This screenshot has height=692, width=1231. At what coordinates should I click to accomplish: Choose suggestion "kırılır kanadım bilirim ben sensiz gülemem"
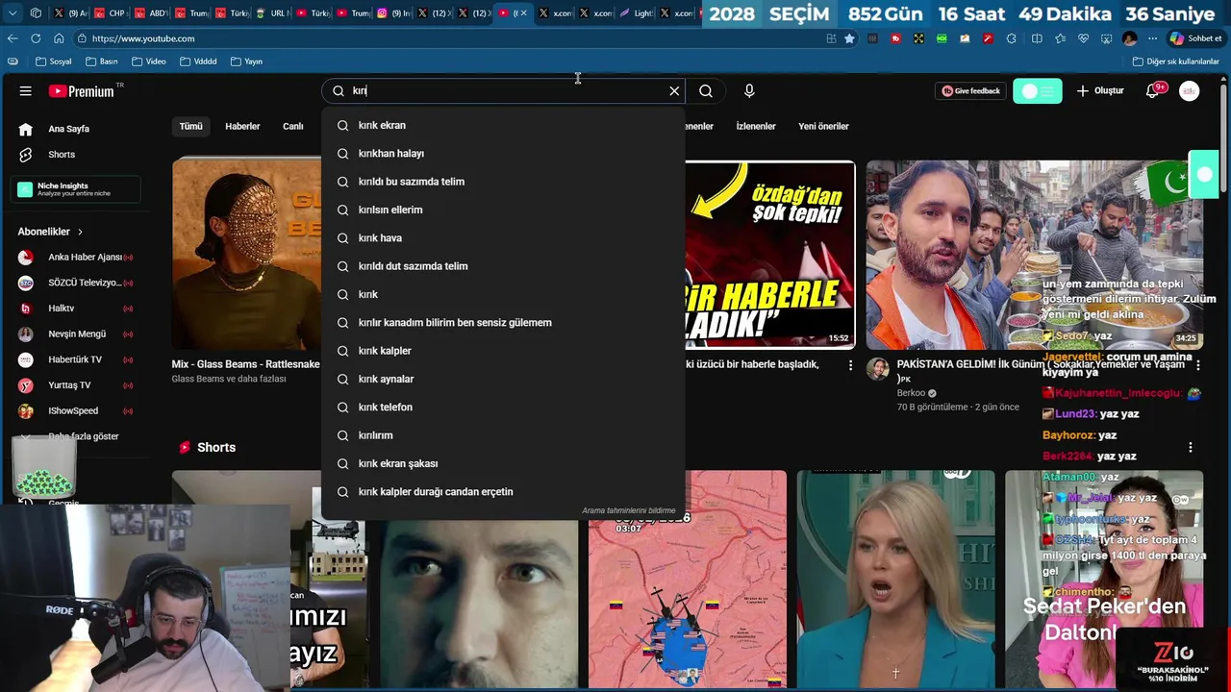[x=503, y=323]
